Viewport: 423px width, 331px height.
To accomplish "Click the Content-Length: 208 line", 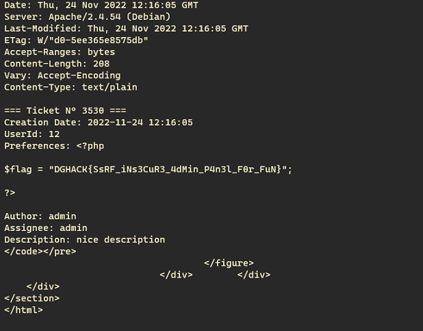I will click(x=57, y=64).
